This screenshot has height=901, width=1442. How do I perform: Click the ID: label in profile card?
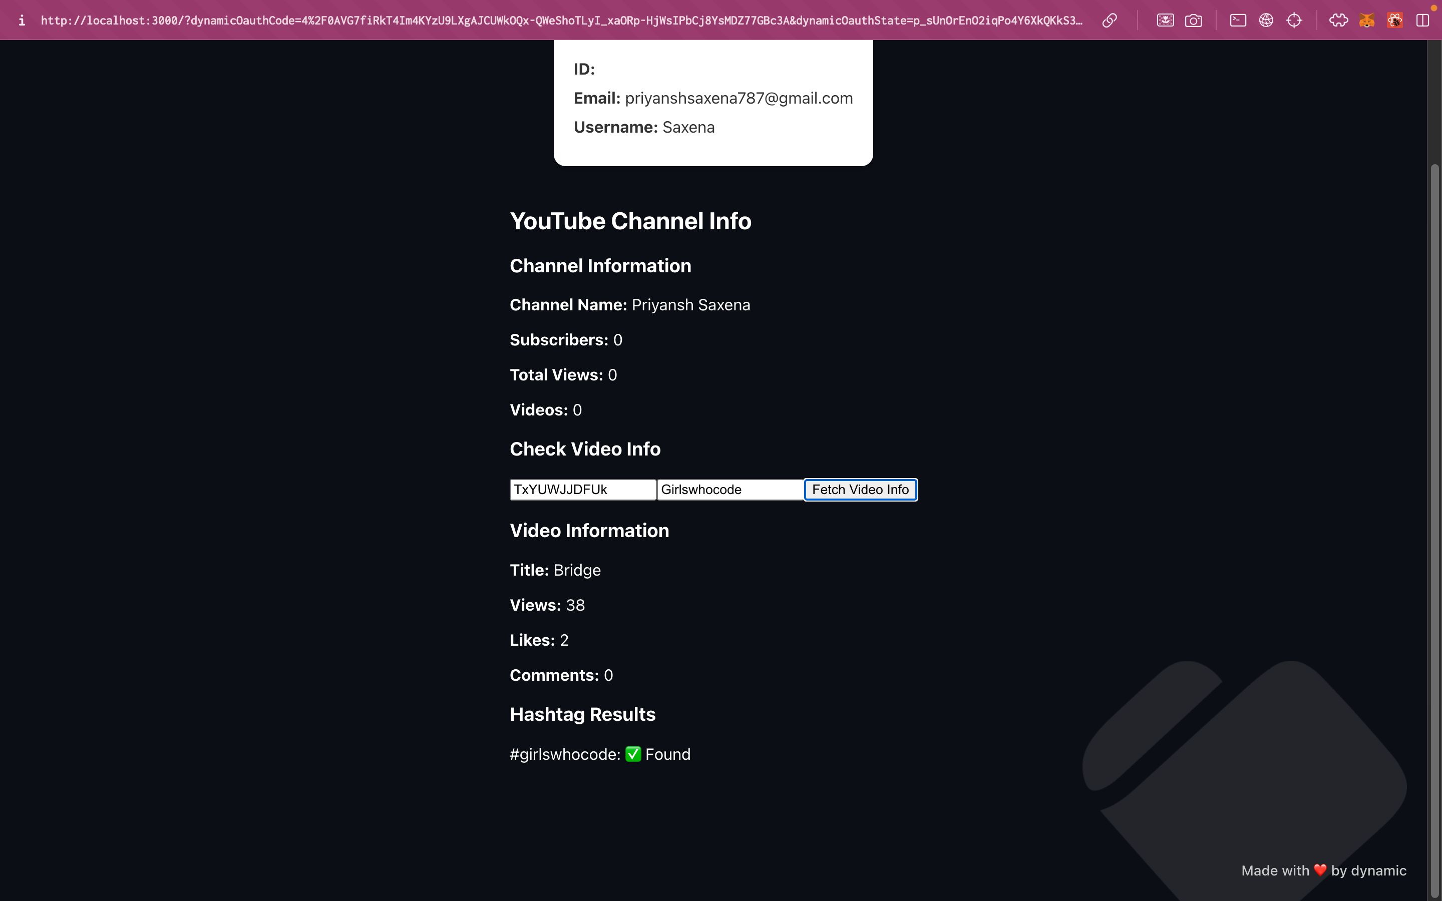point(584,69)
